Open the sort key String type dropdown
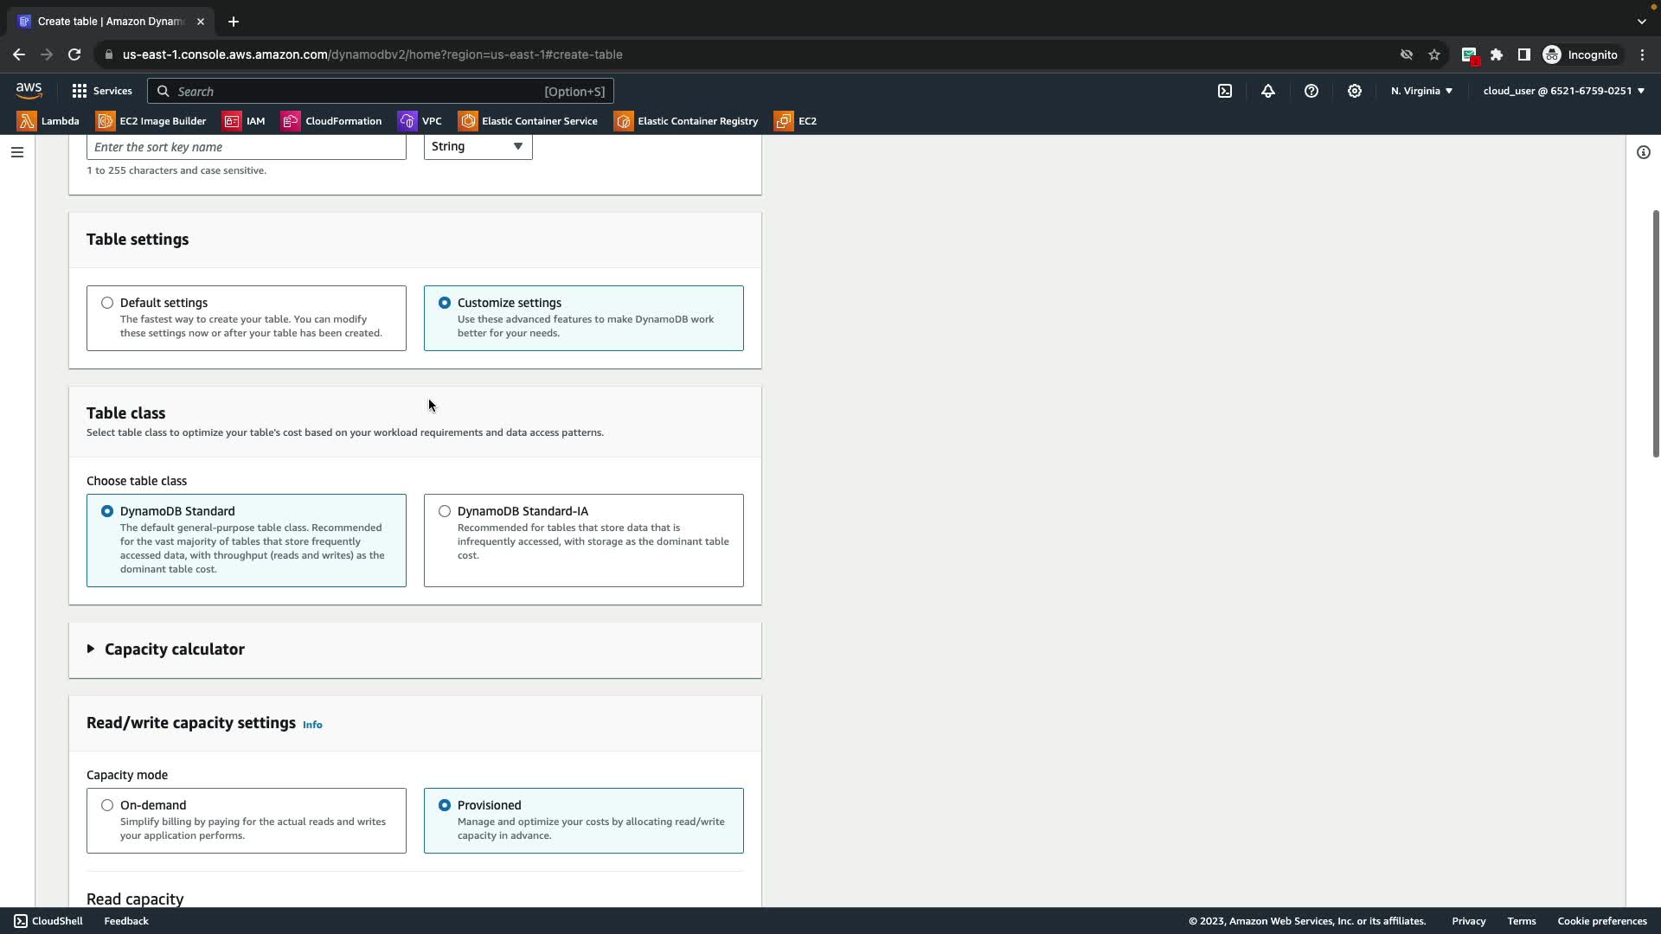This screenshot has height=934, width=1661. [x=478, y=146]
